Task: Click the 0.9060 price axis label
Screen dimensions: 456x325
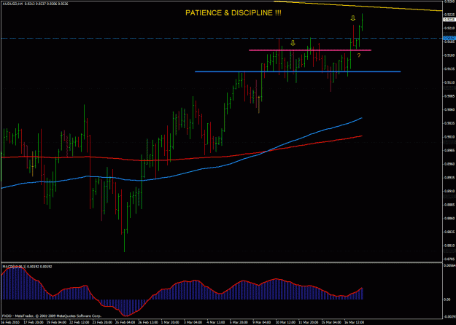Action: [x=449, y=109]
